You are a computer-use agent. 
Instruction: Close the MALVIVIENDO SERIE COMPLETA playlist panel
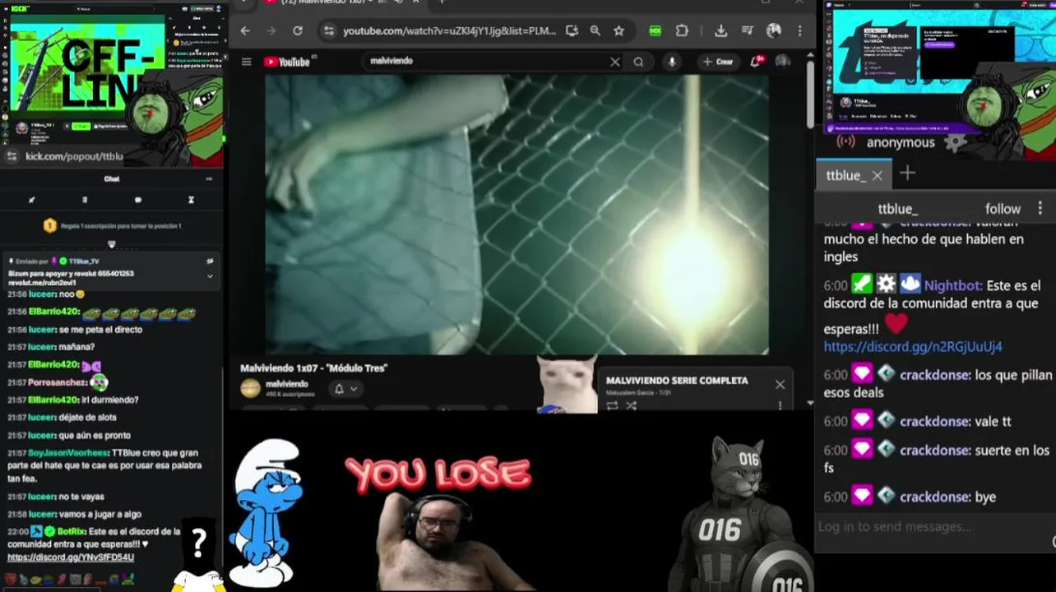(x=780, y=385)
